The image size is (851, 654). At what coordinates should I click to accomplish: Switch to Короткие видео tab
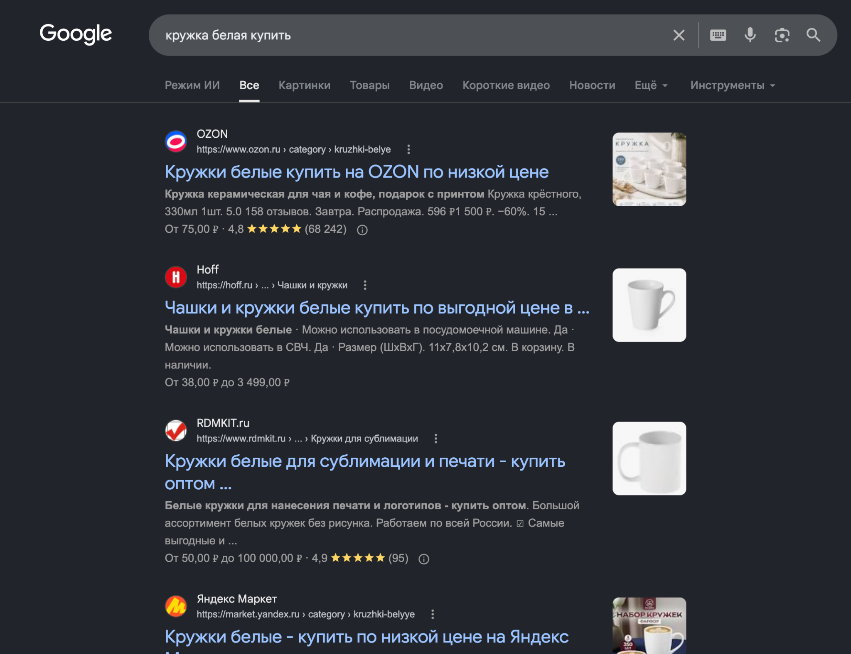coord(506,85)
